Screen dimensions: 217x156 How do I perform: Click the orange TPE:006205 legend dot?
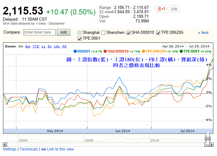143,51
